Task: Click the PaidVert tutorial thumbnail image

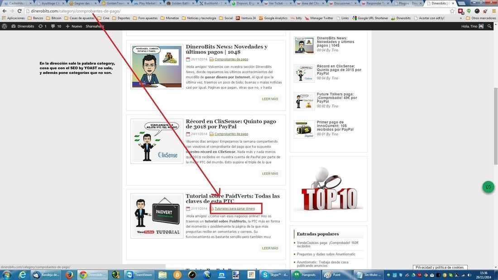Action: [157, 216]
